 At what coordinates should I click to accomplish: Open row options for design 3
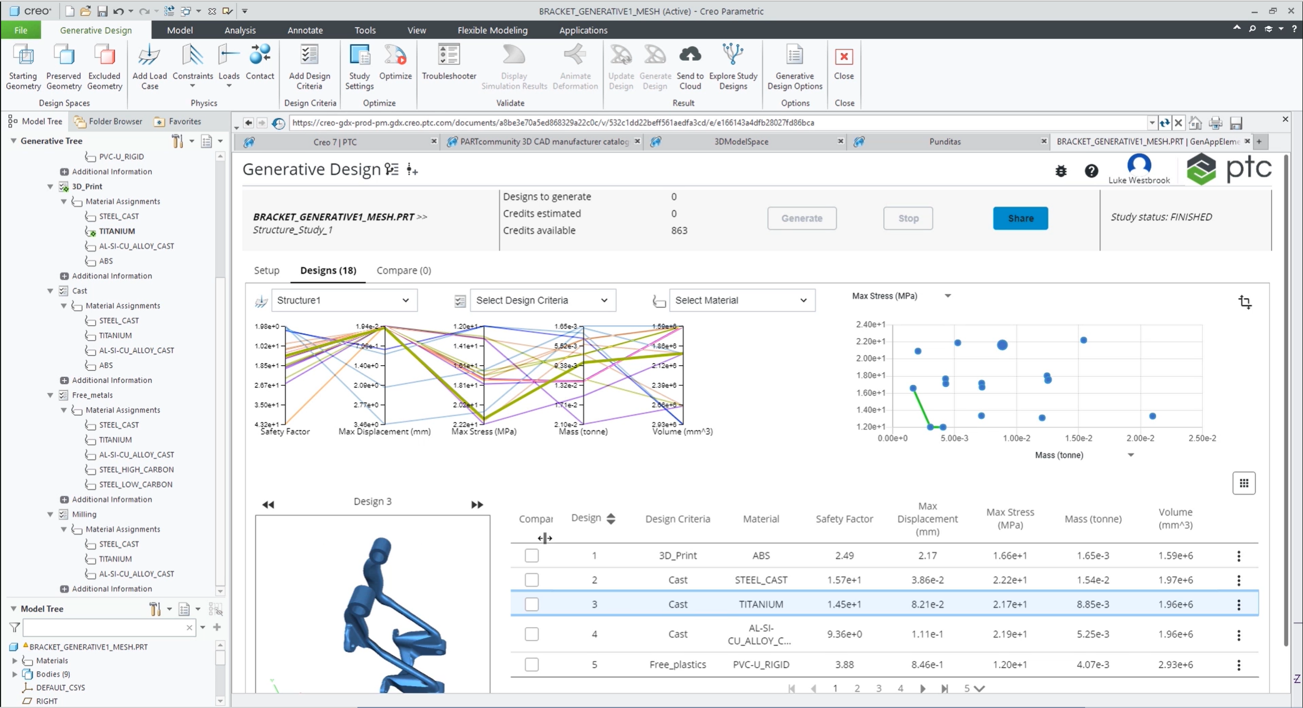1239,604
